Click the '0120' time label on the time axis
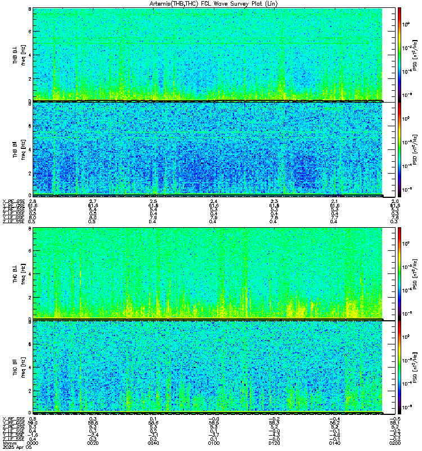The height and width of the screenshot is (451, 422). pyautogui.click(x=274, y=443)
